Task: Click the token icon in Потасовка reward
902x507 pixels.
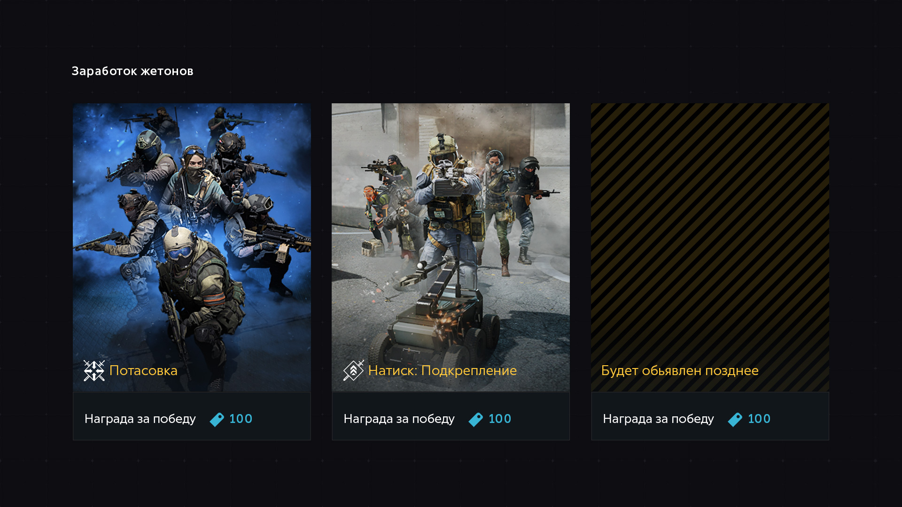Action: tap(217, 419)
